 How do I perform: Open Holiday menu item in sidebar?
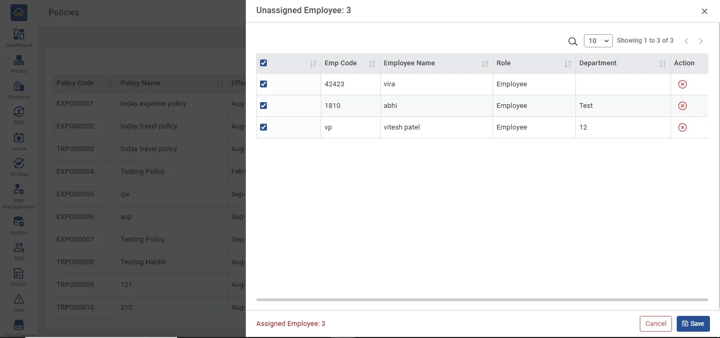(x=19, y=167)
